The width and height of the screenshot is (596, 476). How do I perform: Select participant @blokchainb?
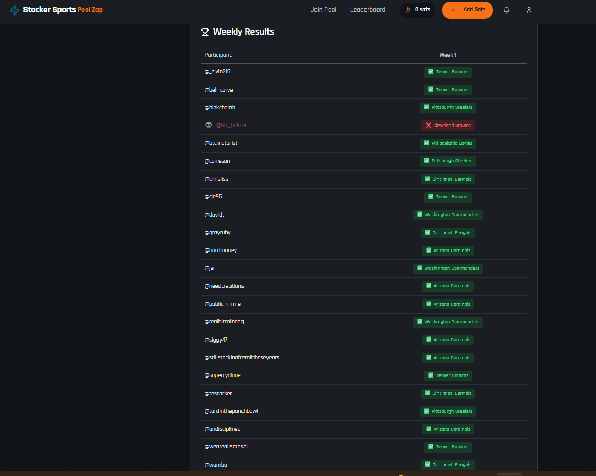[220, 108]
